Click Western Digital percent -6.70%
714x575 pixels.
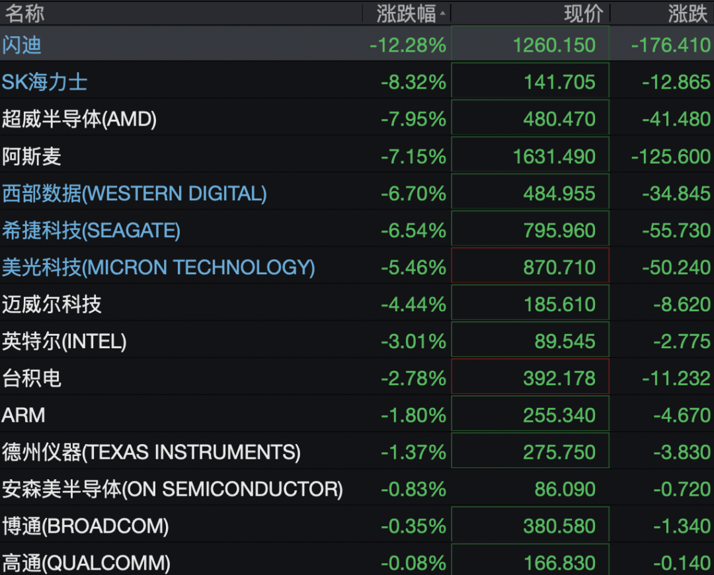413,194
